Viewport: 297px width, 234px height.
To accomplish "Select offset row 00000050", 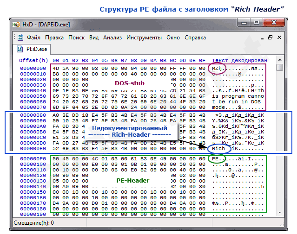I will (x=33, y=96).
